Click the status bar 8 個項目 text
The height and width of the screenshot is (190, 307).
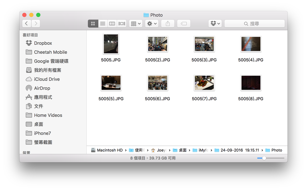pyautogui.click(x=138, y=158)
